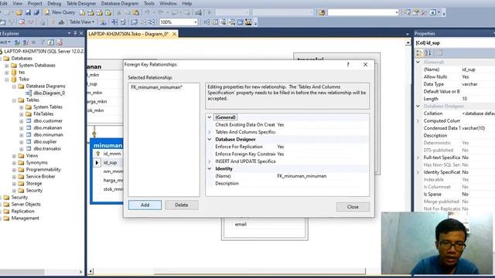Close the Diagram_0 tab with its X
Viewport: 495px width, 278px height.
click(174, 34)
